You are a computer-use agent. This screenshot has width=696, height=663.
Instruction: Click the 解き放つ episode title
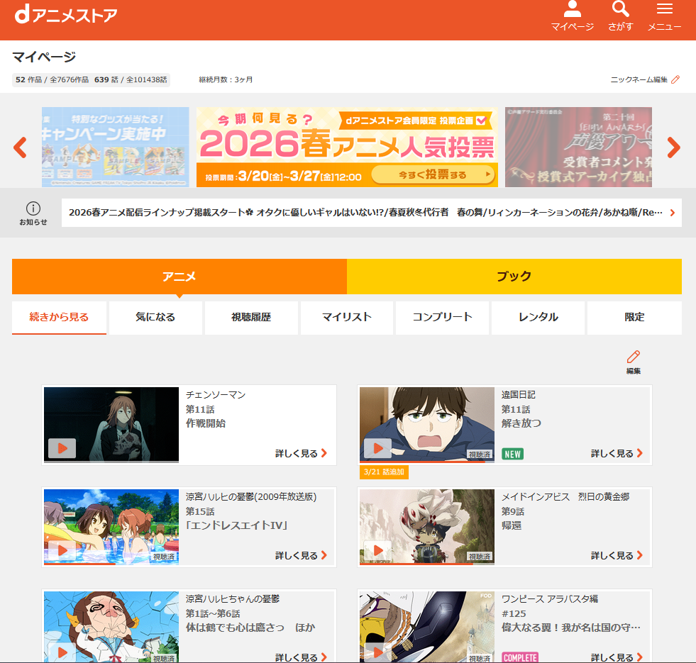coord(521,423)
